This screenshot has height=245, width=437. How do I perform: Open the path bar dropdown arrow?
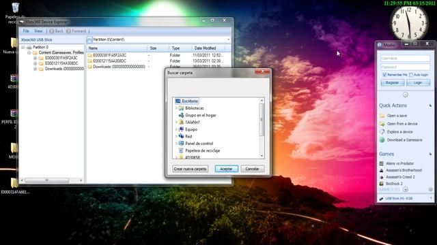pyautogui.click(x=229, y=39)
